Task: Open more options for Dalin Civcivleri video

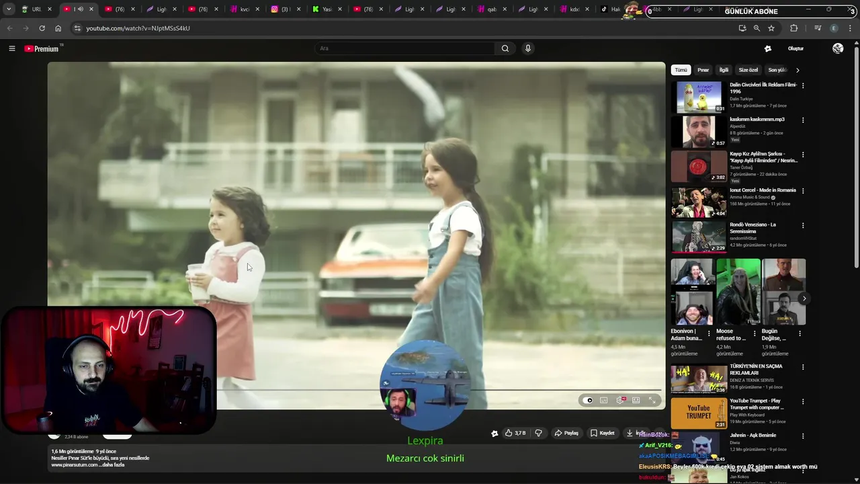Action: (803, 85)
